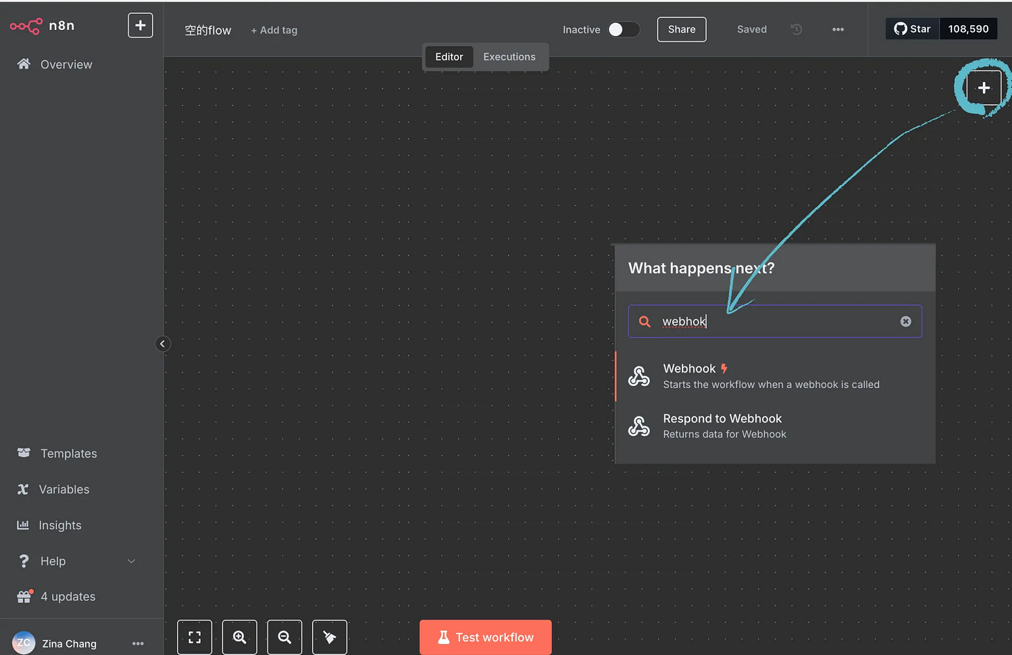Open the workflow history icon
Image resolution: width=1012 pixels, height=655 pixels.
pos(797,29)
